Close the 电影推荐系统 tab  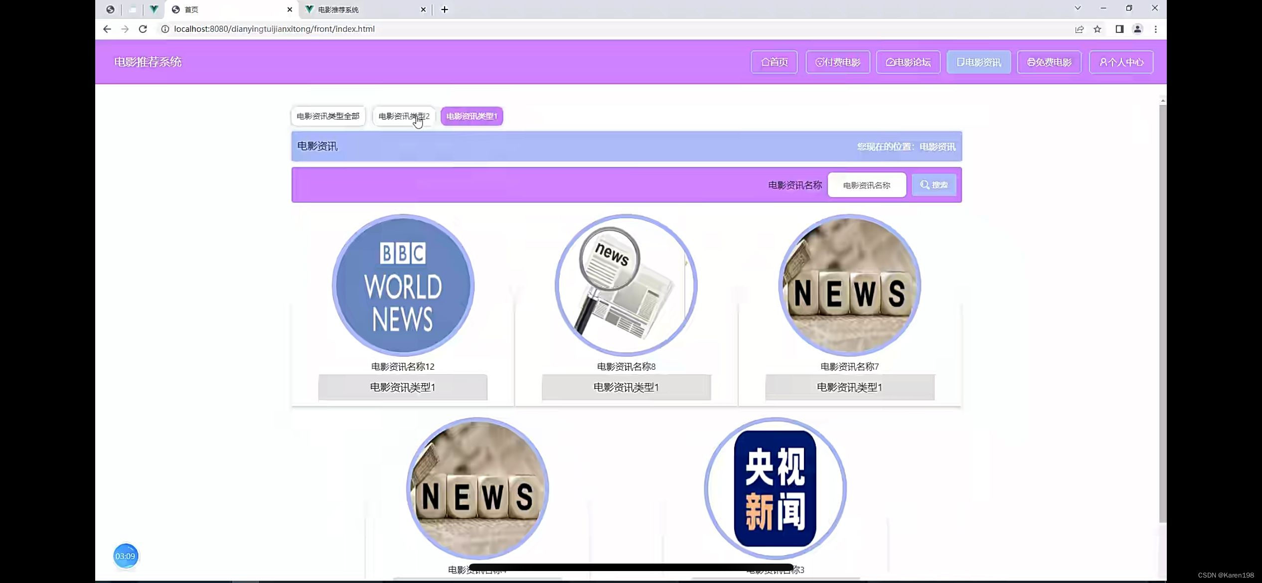[x=423, y=9]
